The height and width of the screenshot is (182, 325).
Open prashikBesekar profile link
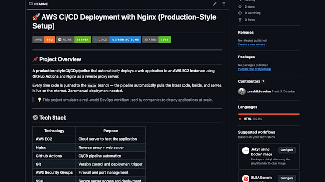click(x=259, y=91)
